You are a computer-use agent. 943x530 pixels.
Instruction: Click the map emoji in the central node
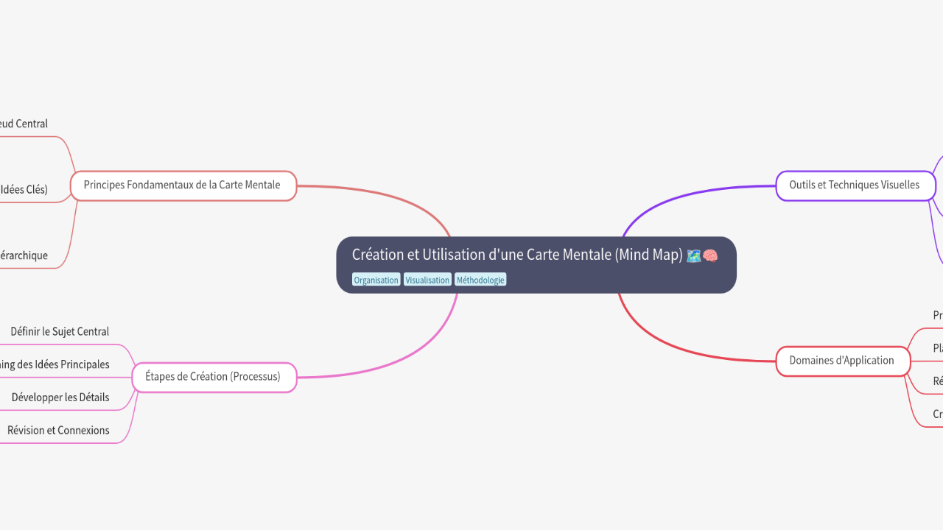click(x=693, y=255)
